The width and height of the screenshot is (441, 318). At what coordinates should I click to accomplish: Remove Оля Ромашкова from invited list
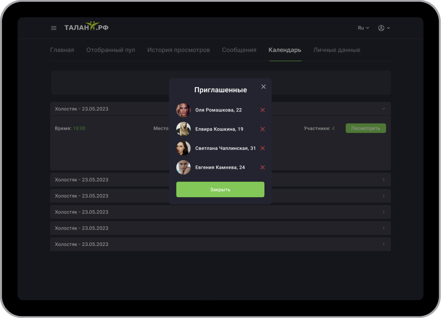point(262,110)
